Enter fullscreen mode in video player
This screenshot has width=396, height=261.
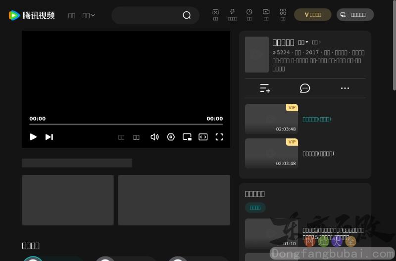219,137
